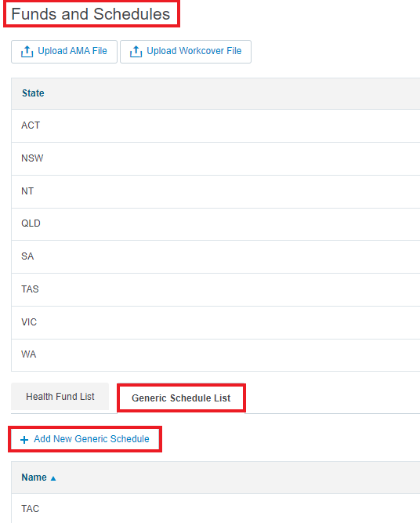Image resolution: width=420 pixels, height=523 pixels.
Task: Add New Generic Schedule
Action: tap(85, 439)
